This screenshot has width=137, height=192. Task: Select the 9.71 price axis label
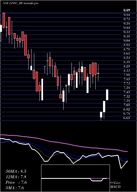(x=127, y=19)
